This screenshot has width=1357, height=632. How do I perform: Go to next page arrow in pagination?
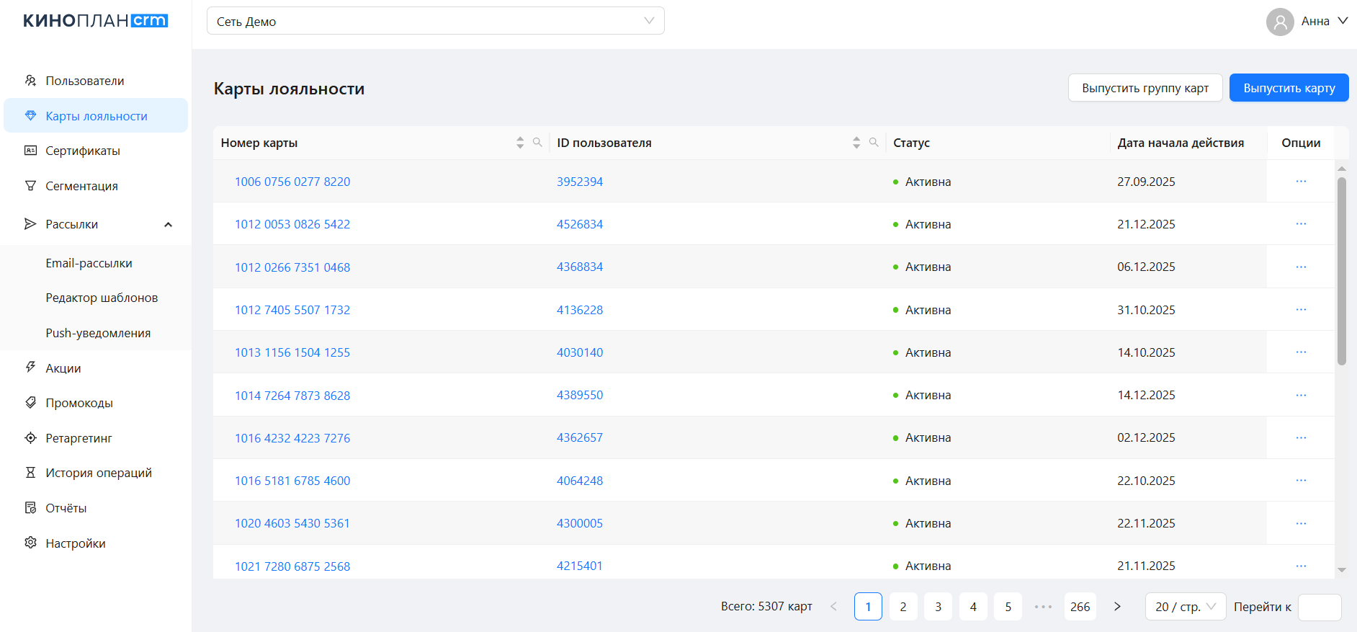pos(1117,607)
